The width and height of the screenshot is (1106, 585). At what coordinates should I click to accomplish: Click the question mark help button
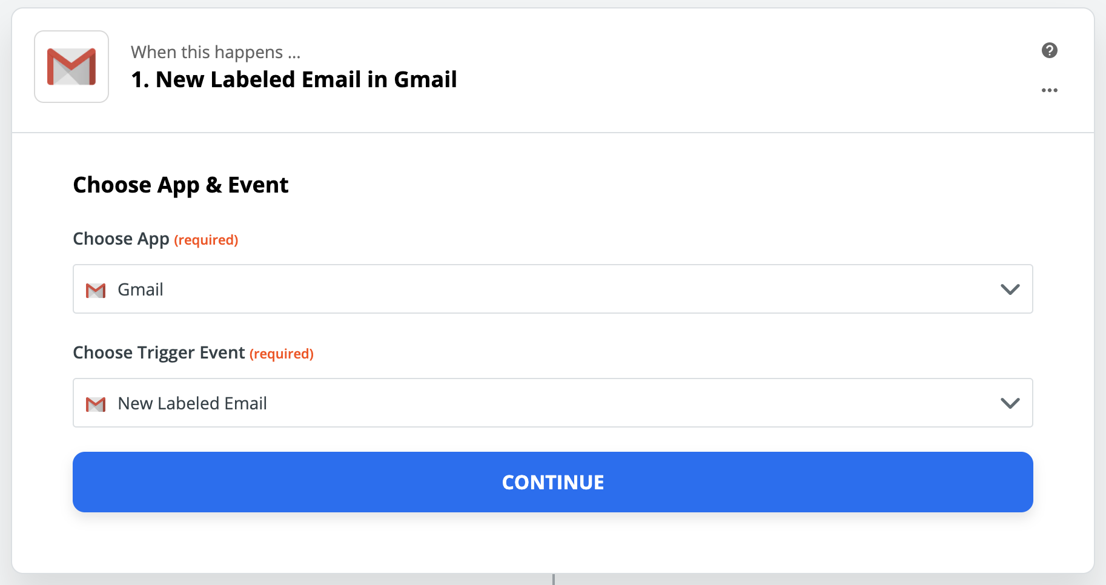(1050, 51)
